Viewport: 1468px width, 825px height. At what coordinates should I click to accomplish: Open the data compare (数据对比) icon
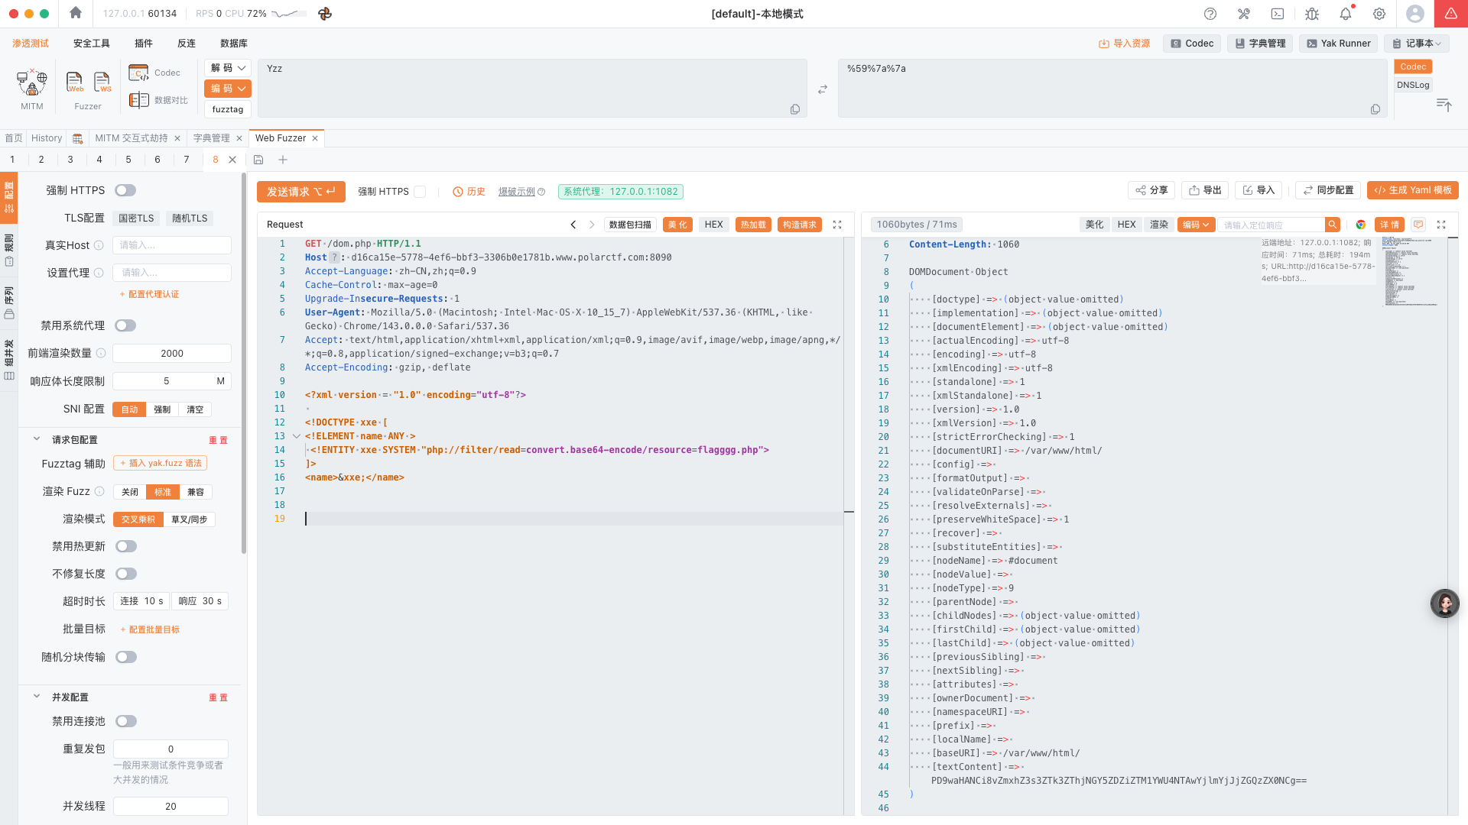138,100
